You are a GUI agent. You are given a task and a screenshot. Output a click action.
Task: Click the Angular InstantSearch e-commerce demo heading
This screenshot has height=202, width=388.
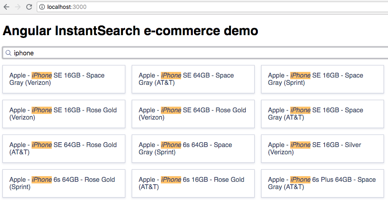(130, 30)
